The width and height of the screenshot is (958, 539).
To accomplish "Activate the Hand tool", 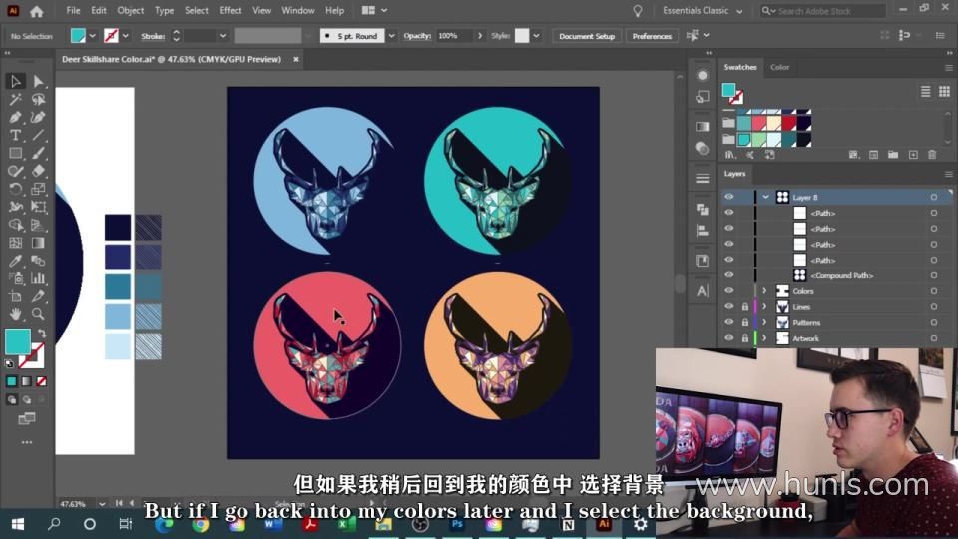I will point(15,314).
